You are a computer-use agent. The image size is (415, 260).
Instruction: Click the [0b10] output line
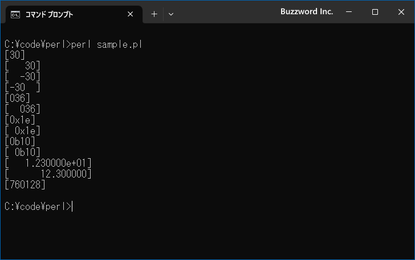pyautogui.click(x=20, y=141)
